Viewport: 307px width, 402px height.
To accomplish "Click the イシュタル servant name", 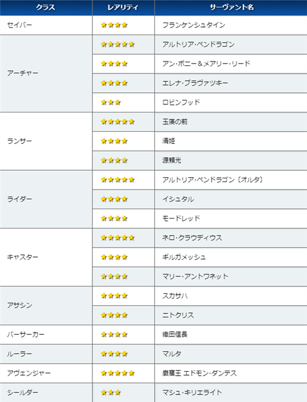I will tap(178, 199).
